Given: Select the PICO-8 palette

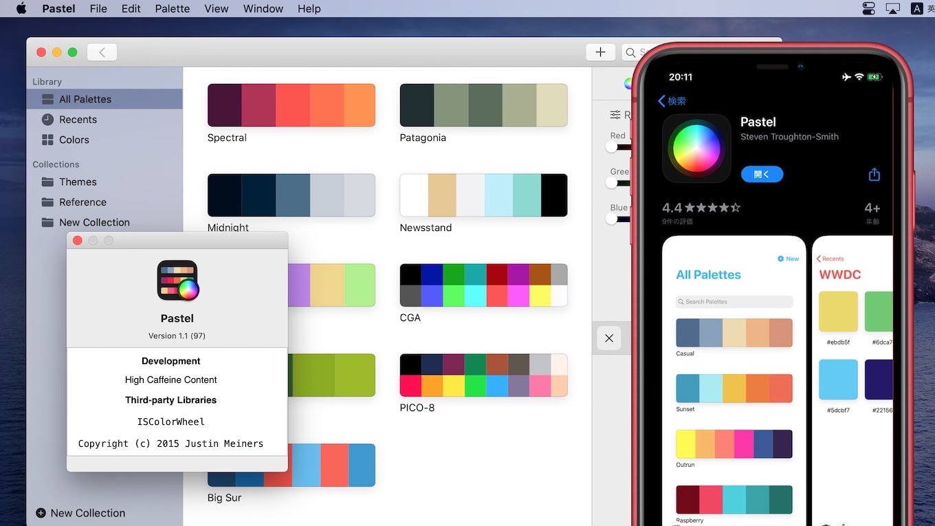Looking at the screenshot, I should coord(483,375).
